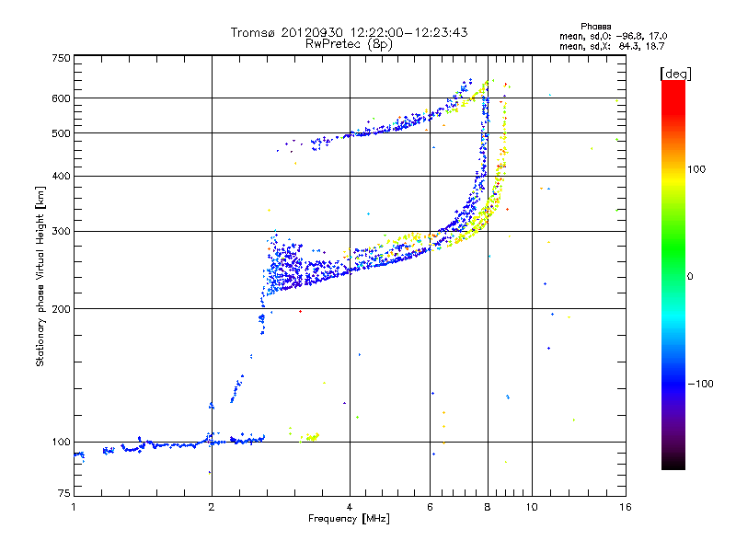Click the x-axis tick label '4'
The image size is (736, 552).
[x=350, y=507]
